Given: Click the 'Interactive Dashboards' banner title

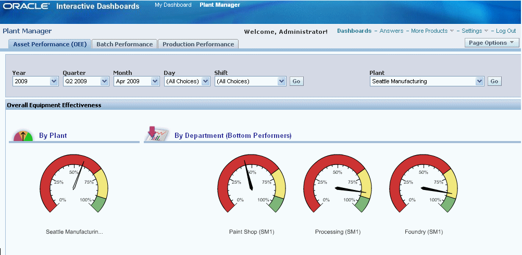Looking at the screenshot, I should (98, 6).
